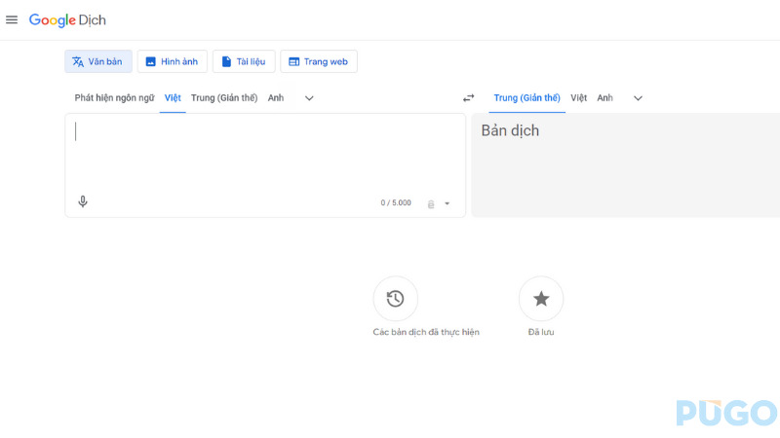Open the hamburger main menu
Viewport: 780px width, 438px height.
(12, 19)
